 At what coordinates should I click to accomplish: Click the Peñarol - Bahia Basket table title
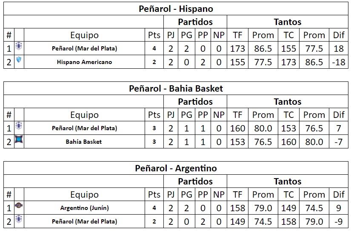pos(176,89)
